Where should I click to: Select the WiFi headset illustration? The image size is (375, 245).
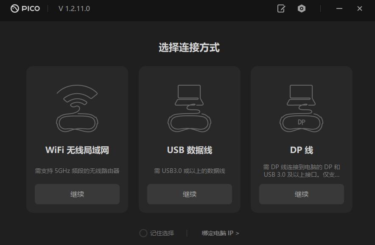click(x=77, y=108)
